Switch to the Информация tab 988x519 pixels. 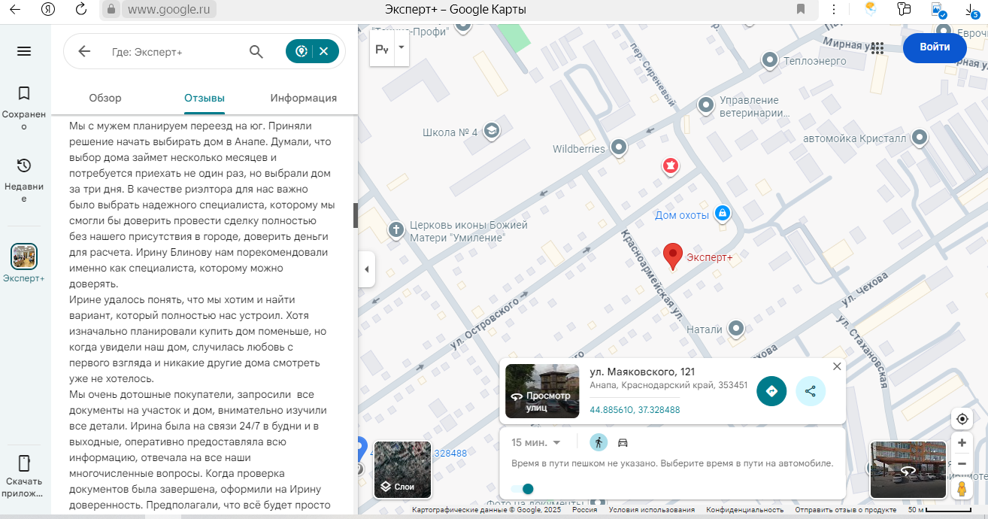point(304,98)
